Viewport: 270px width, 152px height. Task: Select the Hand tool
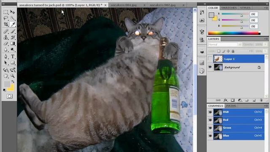[6, 76]
